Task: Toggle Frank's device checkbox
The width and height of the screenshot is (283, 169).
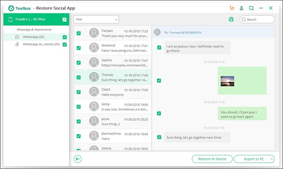Action: point(64,19)
